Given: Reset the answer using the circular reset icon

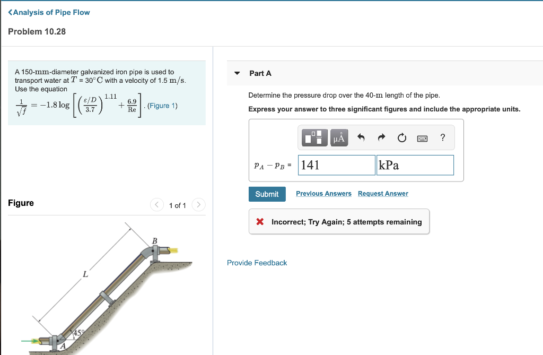Looking at the screenshot, I should 401,137.
